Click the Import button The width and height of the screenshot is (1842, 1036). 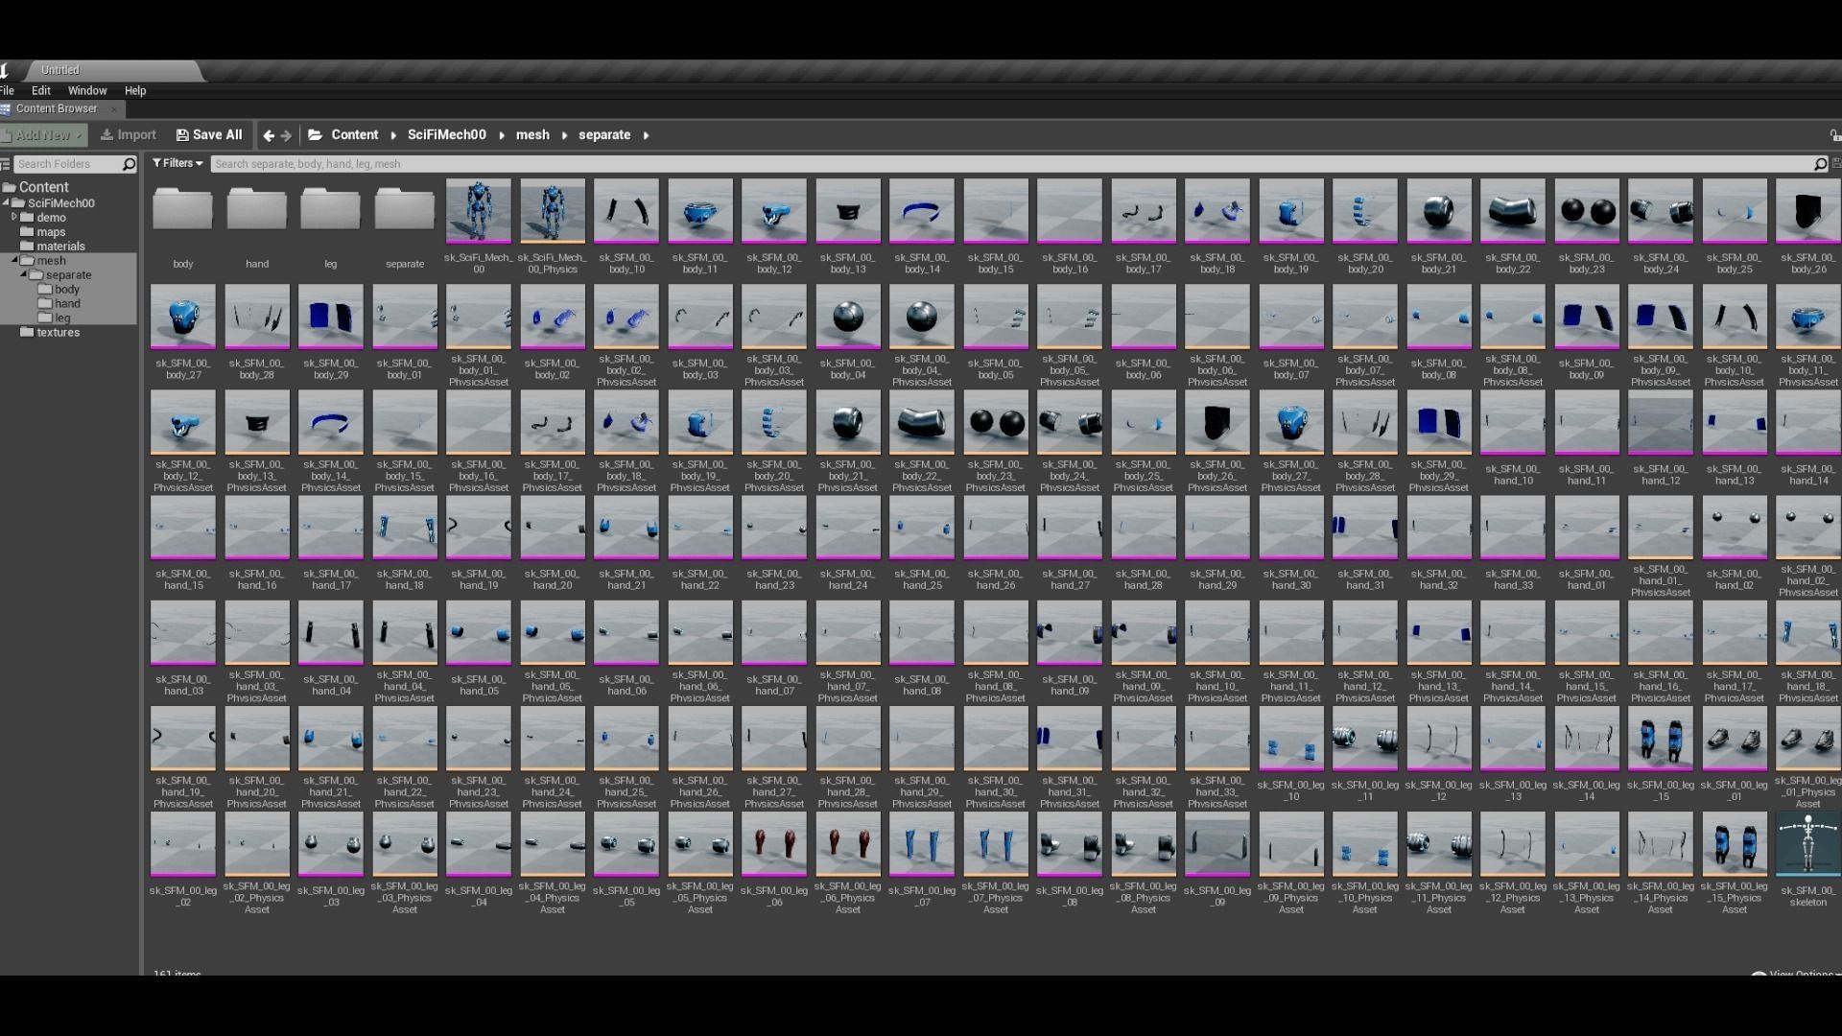point(129,135)
